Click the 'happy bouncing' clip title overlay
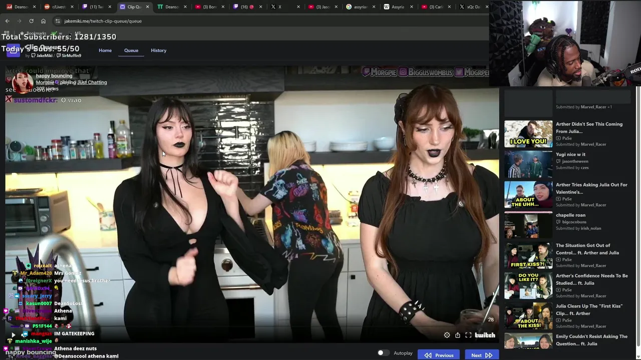Screen dimensions: 641x360 tap(54, 76)
